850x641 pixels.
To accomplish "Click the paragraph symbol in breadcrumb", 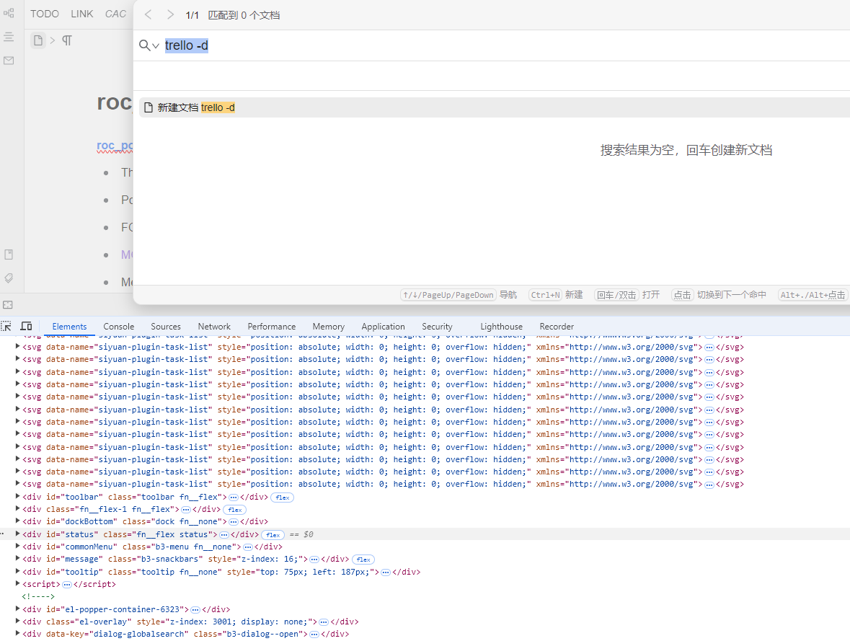I will (67, 40).
